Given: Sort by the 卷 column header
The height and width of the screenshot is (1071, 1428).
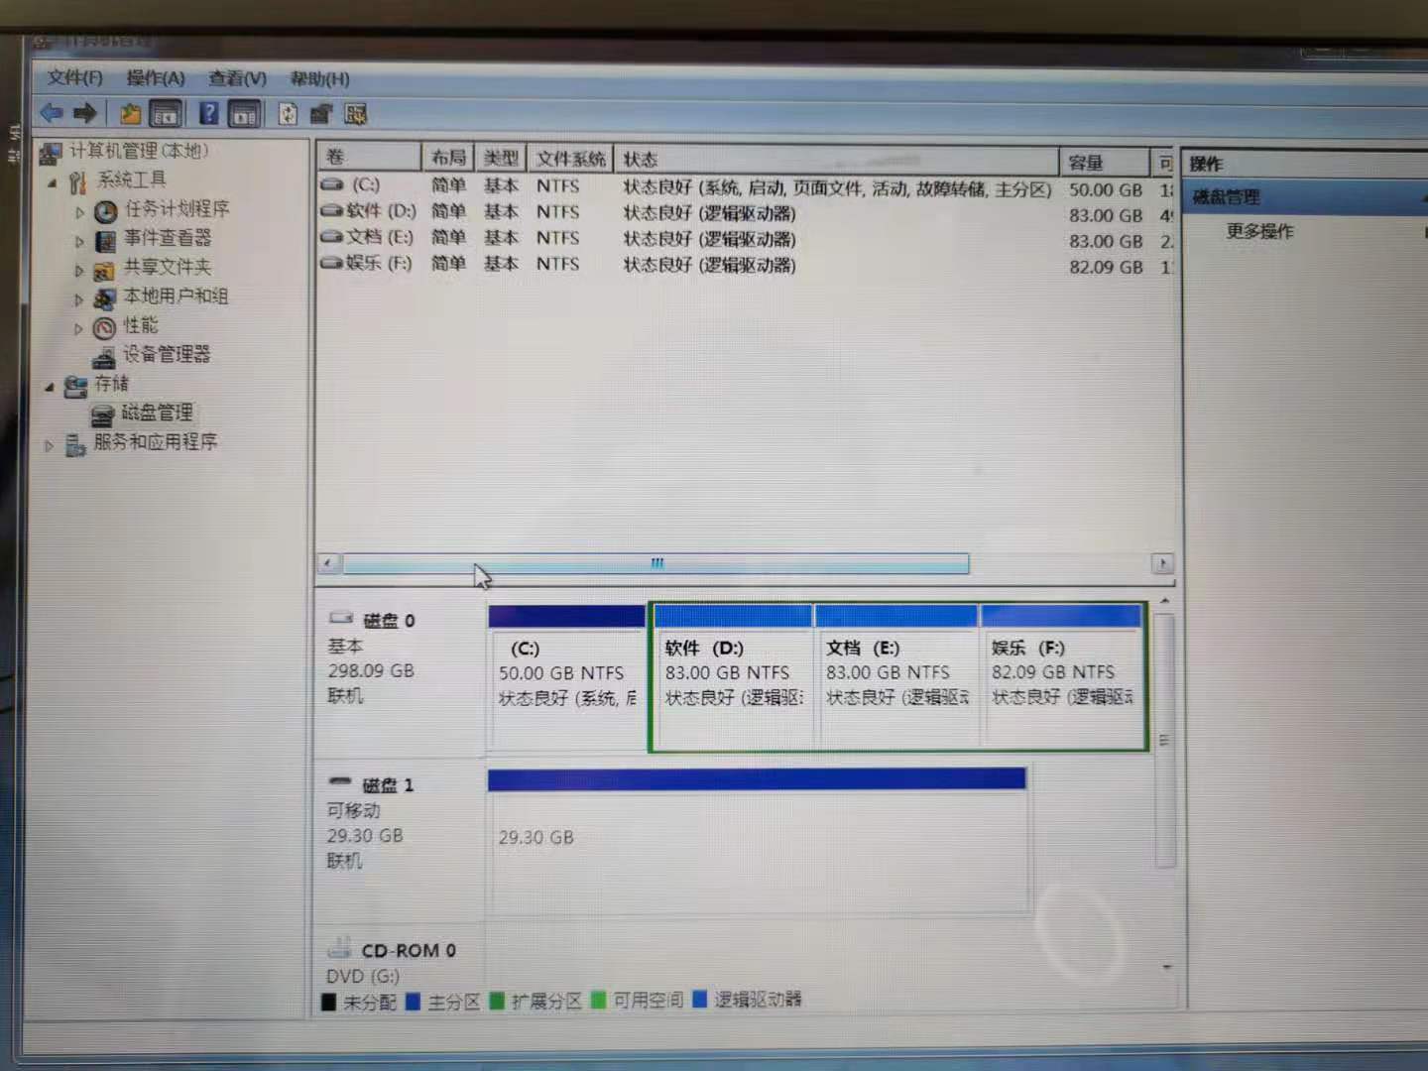Looking at the screenshot, I should tap(369, 157).
